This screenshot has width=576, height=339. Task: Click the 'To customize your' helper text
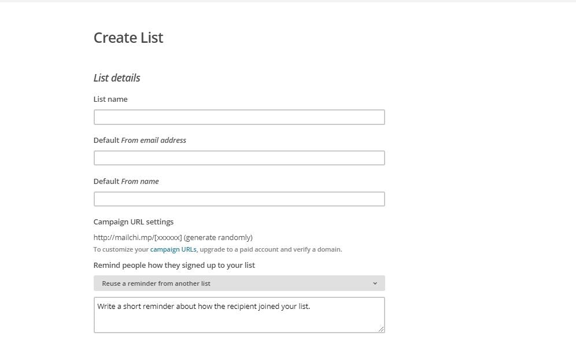point(121,249)
